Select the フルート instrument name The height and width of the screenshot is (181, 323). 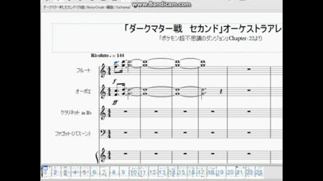click(x=83, y=70)
